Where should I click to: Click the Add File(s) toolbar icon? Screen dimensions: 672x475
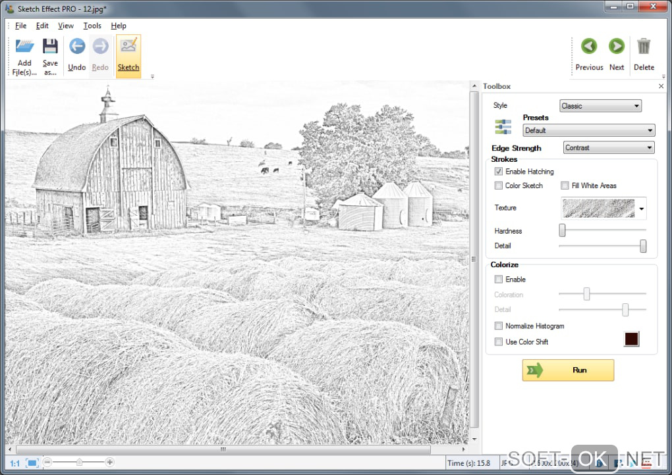pos(24,48)
